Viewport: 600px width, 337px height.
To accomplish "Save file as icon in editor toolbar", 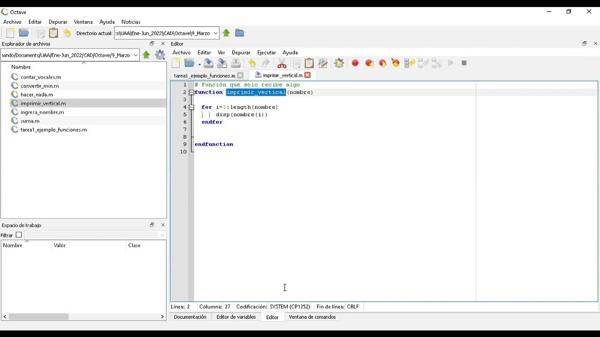I will pyautogui.click(x=222, y=63).
